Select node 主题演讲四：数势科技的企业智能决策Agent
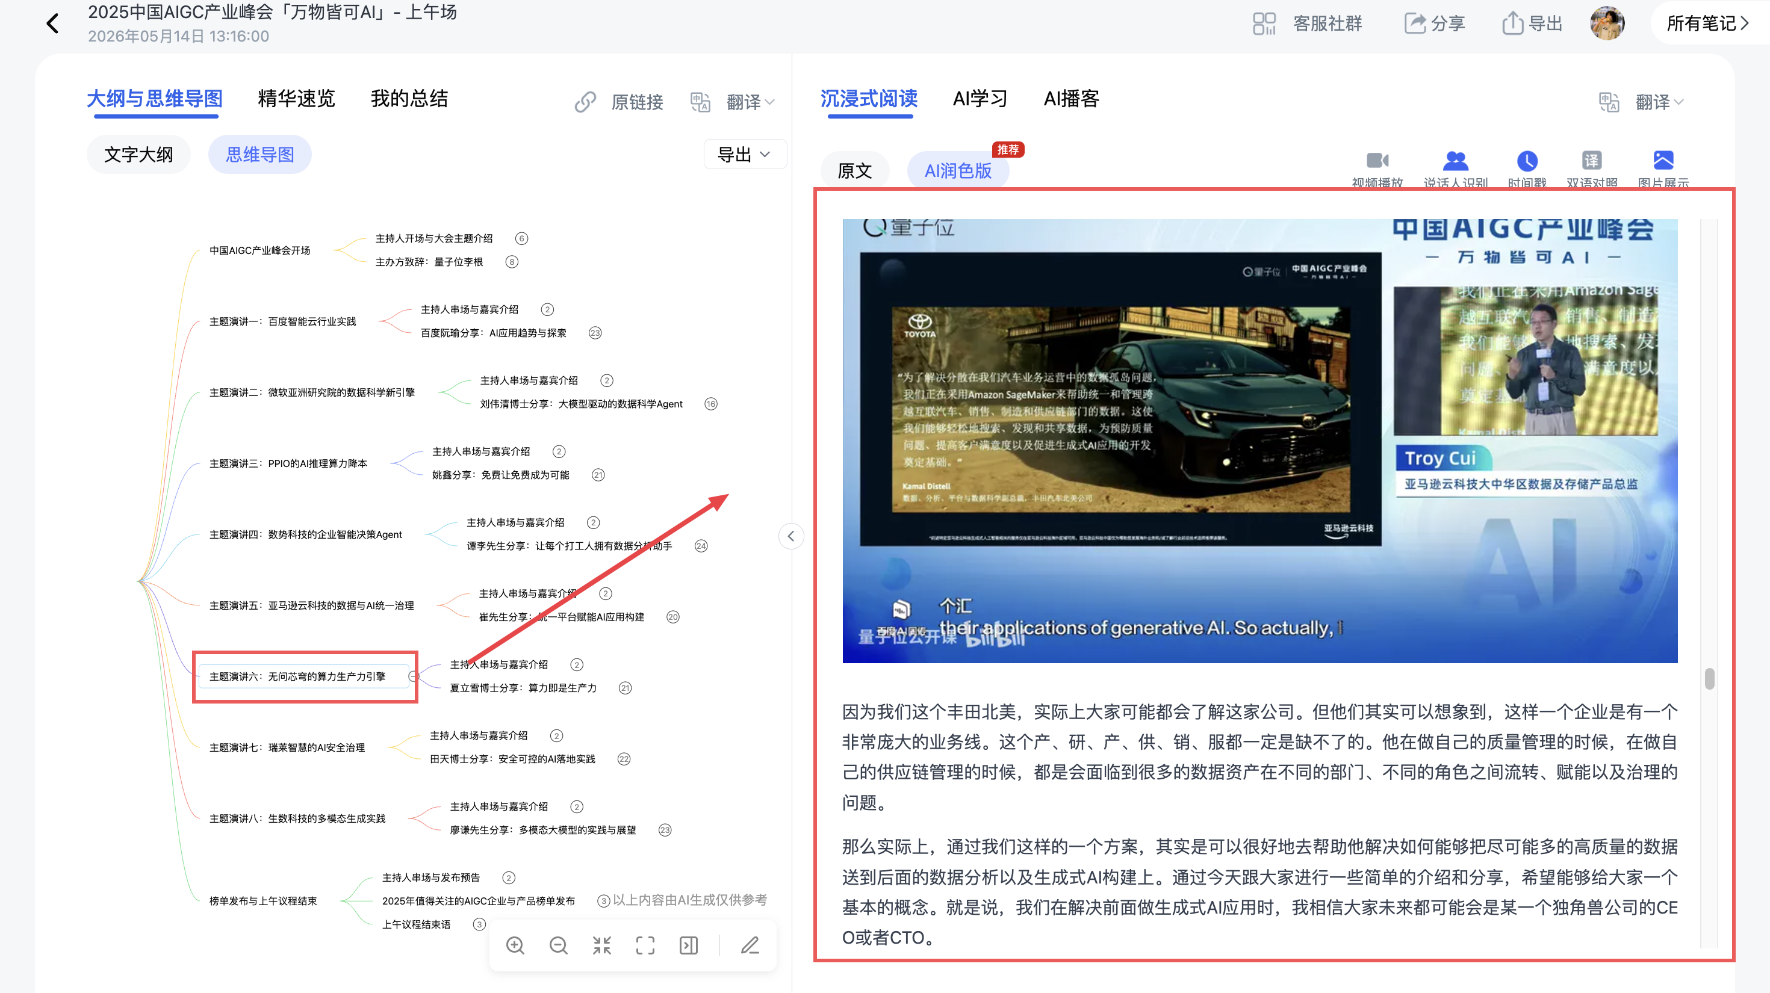1770x993 pixels. click(x=306, y=535)
